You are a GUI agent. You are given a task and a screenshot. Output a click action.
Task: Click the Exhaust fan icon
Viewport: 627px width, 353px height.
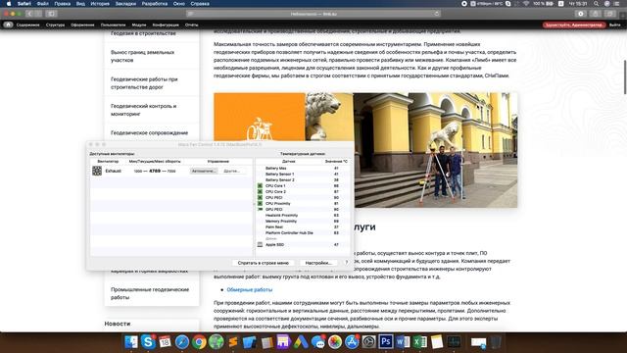97,171
